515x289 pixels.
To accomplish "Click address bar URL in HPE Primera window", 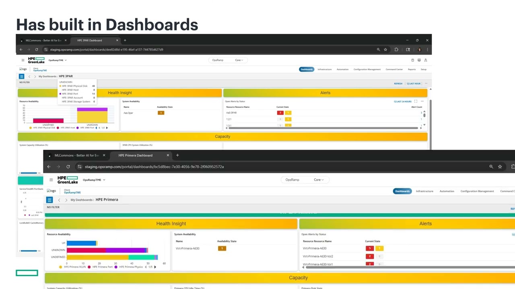I will click(154, 167).
